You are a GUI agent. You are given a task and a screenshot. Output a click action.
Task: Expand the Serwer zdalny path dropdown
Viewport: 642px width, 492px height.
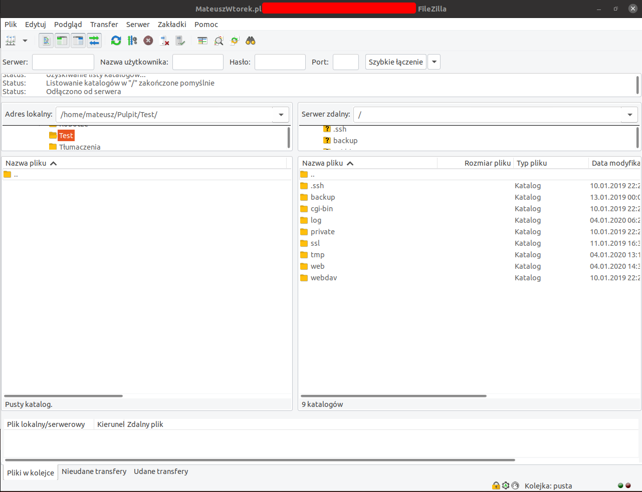coord(629,115)
